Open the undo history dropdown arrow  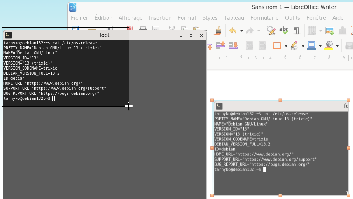[241, 31]
